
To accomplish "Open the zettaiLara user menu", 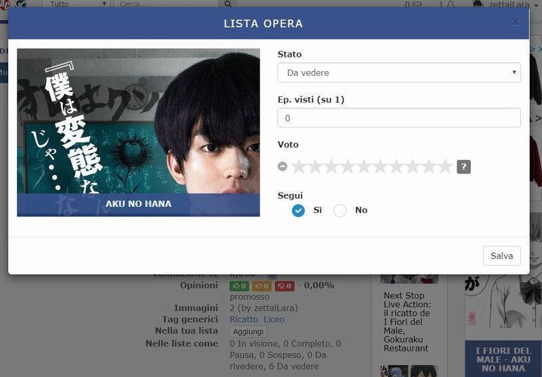I will pyautogui.click(x=506, y=5).
